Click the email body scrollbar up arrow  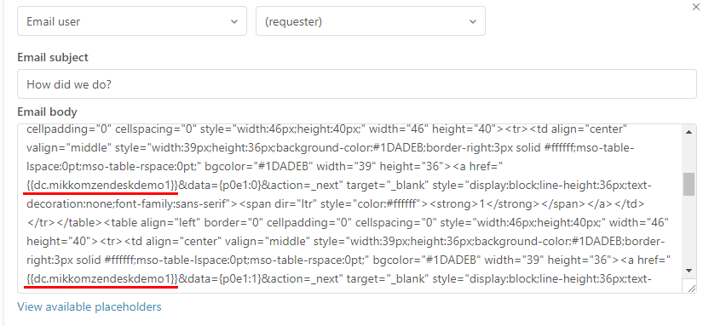(x=689, y=131)
